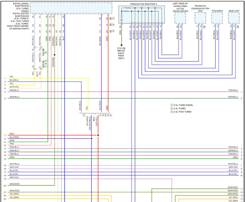Select the Z10 138 ground point label
The width and height of the screenshot is (245, 202).
point(121,49)
